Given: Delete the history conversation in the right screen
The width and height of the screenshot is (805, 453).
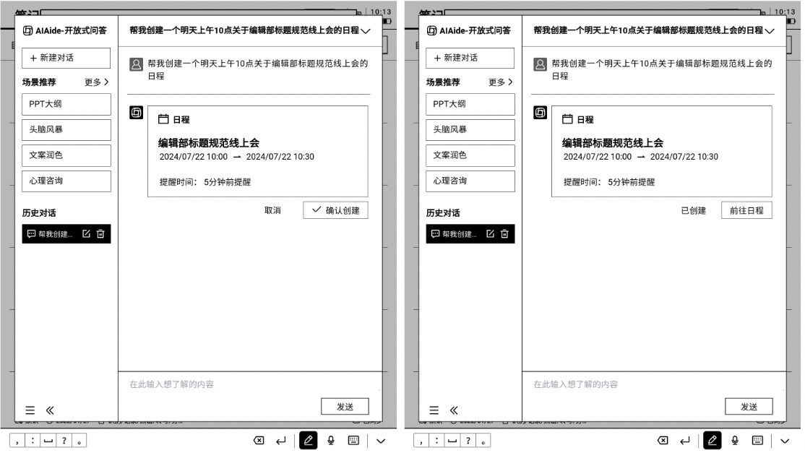Looking at the screenshot, I should [x=504, y=233].
